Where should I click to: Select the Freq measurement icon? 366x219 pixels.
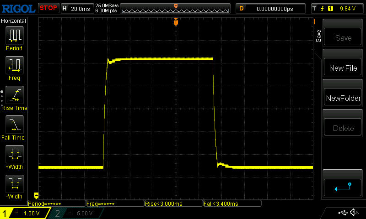coord(14,65)
